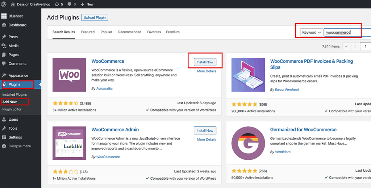
Task: Click the Ewout Fernhout author link
Action: 287,89
